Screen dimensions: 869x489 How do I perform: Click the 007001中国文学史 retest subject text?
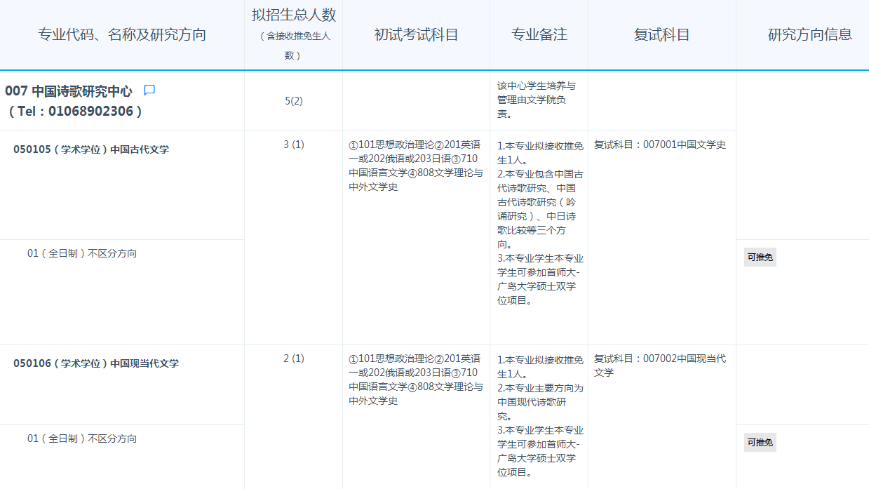coord(684,145)
